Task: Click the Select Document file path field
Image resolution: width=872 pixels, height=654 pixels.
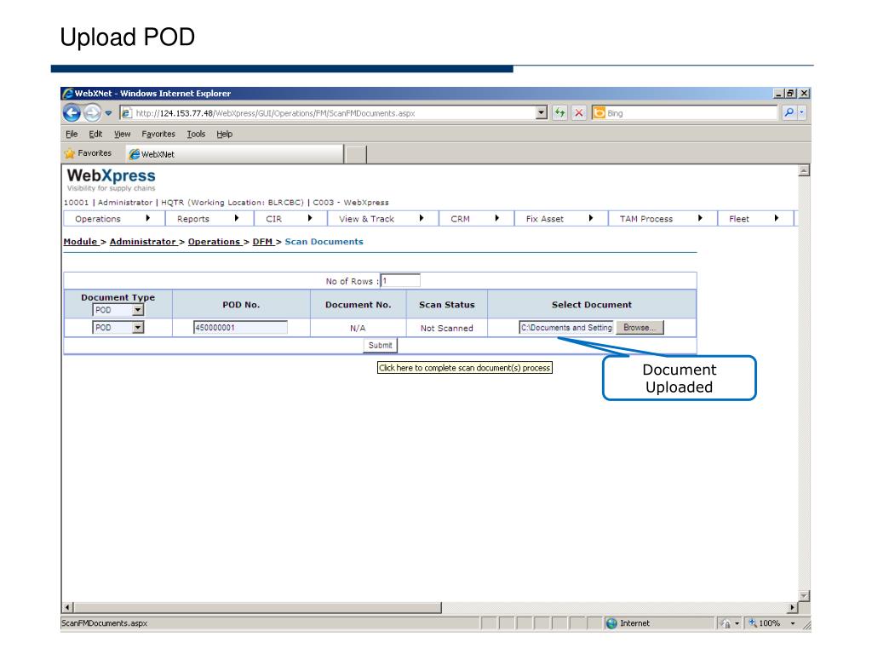Action: coord(566,328)
